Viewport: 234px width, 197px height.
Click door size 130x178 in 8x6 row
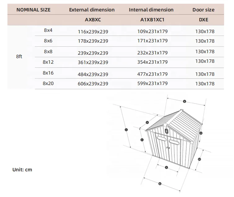205,41
